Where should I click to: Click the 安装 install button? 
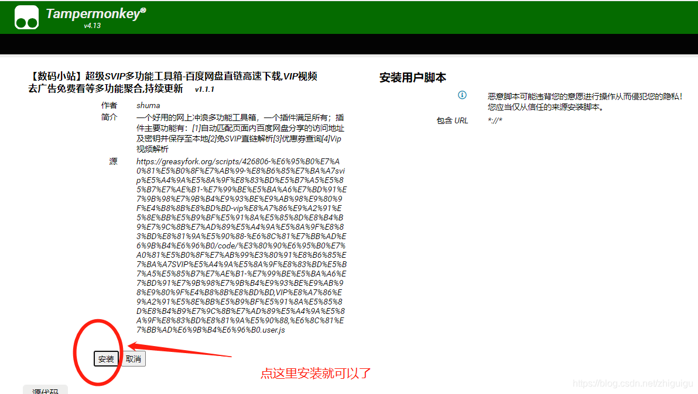coord(106,358)
